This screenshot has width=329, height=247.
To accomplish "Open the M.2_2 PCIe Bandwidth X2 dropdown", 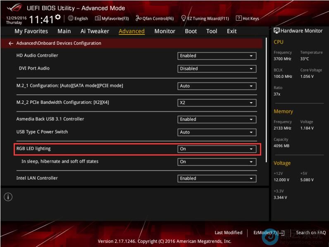I will tap(217, 103).
